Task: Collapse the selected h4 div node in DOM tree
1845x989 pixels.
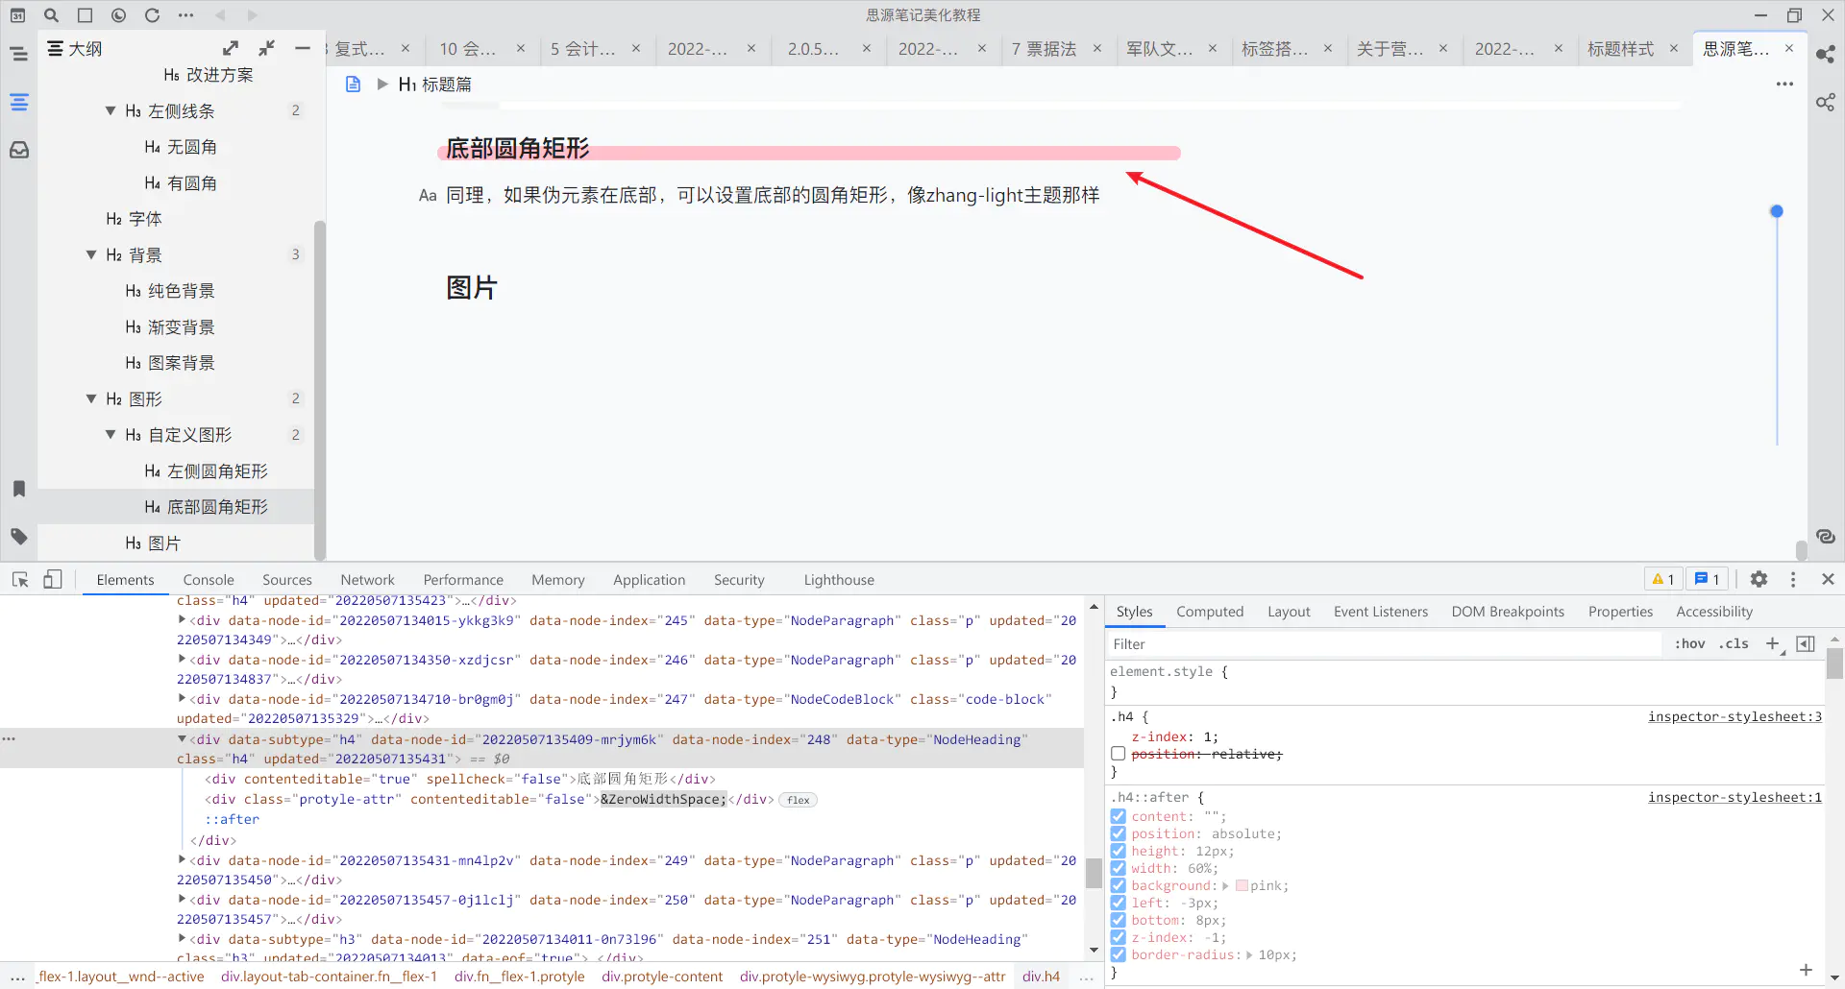Action: [182, 739]
